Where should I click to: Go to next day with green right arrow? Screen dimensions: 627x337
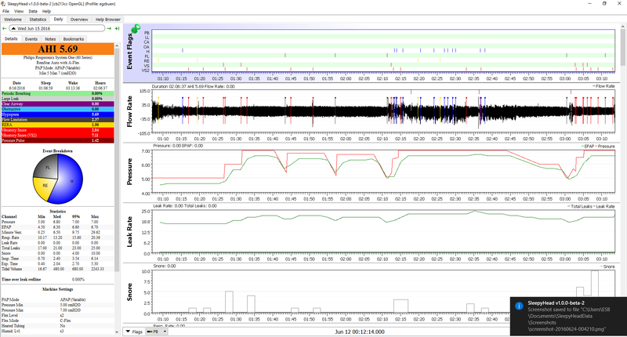[107, 28]
